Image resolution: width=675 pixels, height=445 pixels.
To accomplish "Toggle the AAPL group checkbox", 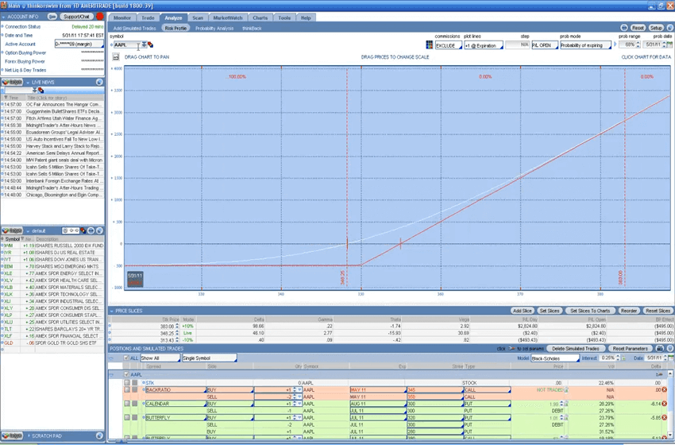I will coord(126,374).
